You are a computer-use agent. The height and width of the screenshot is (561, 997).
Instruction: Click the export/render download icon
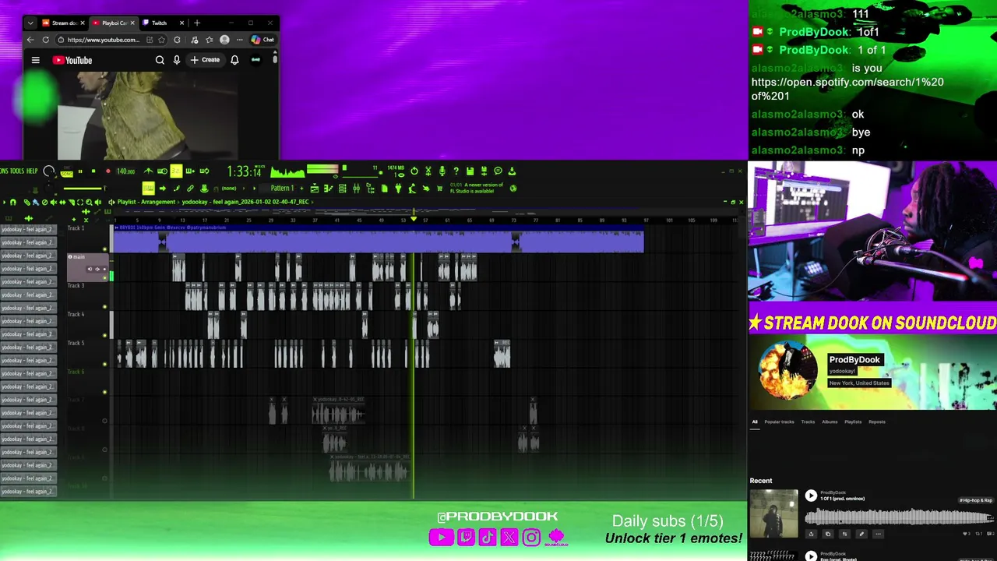click(512, 171)
